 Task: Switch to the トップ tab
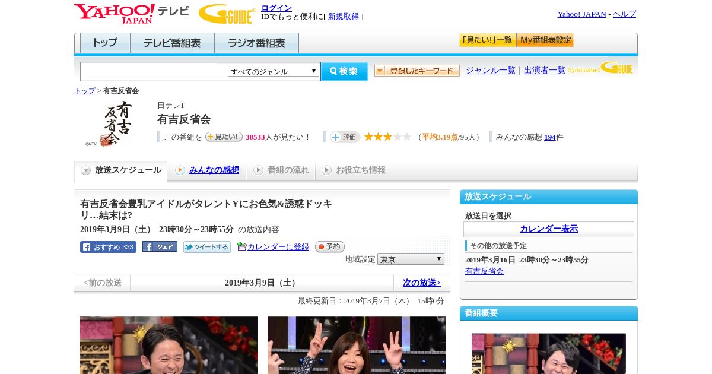point(105,43)
